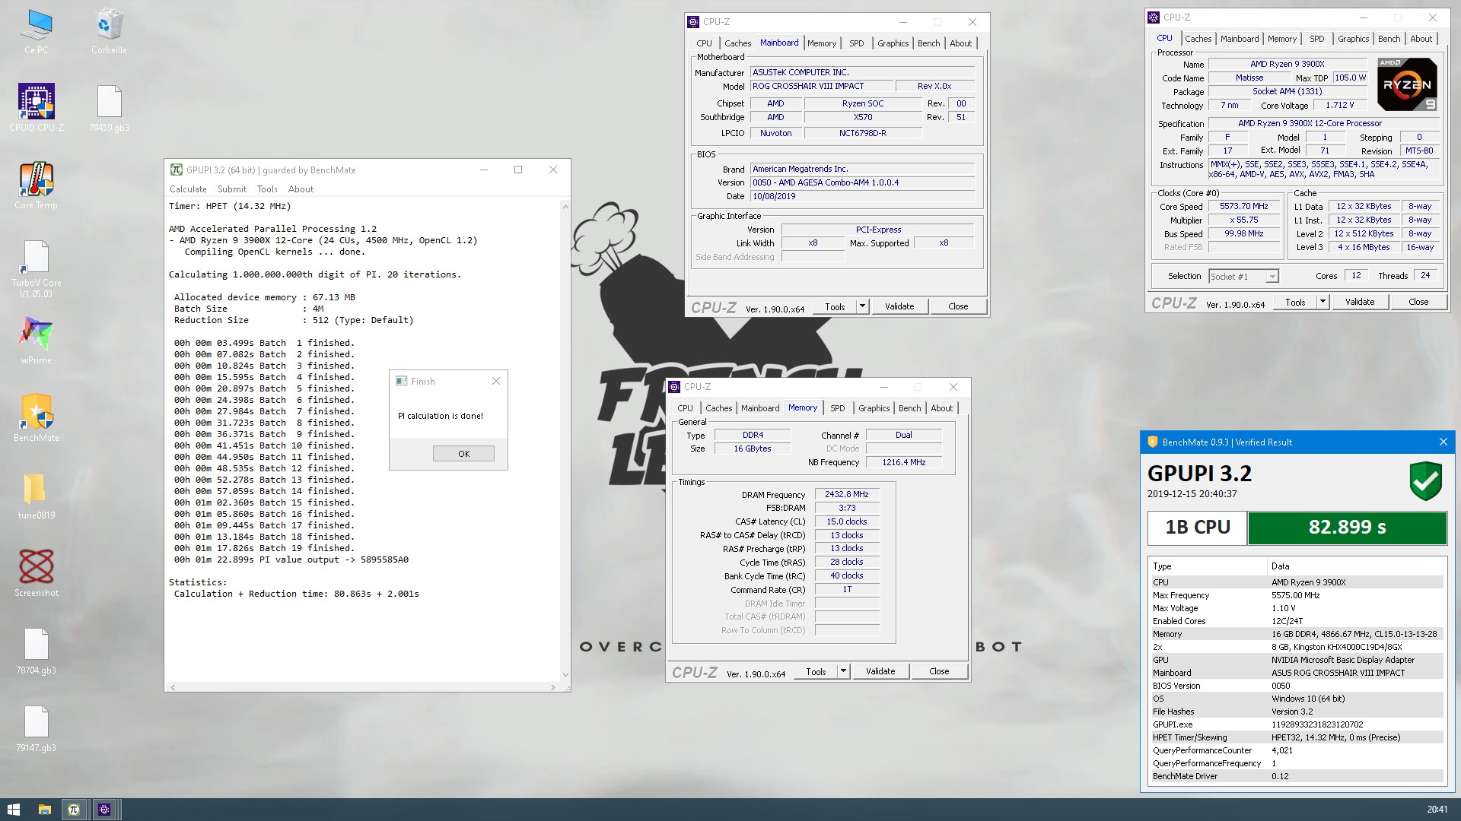1461x821 pixels.
Task: Open the Tools dropdown arrow in CPU tab CPU-Z
Action: 1323,302
